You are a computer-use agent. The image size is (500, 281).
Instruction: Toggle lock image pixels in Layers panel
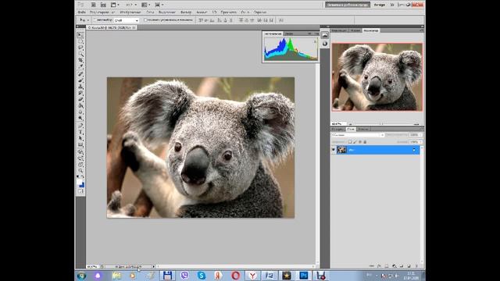coord(355,142)
